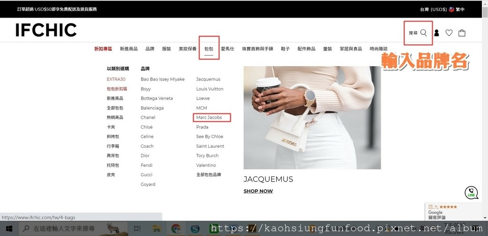Open File Explorer from the taskbar
The width and height of the screenshot is (488, 236).
[x=156, y=229]
